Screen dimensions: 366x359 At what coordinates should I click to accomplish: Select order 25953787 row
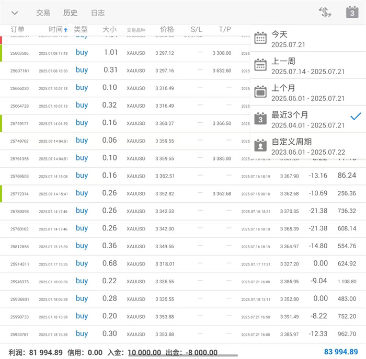(x=183, y=334)
